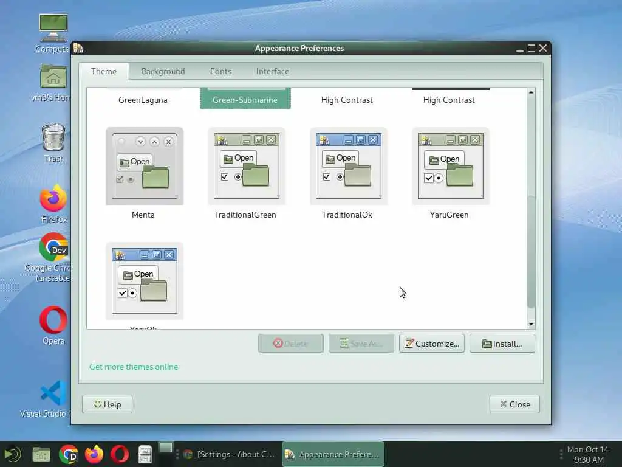
Task: Switch to the Background tab
Action: 163,72
